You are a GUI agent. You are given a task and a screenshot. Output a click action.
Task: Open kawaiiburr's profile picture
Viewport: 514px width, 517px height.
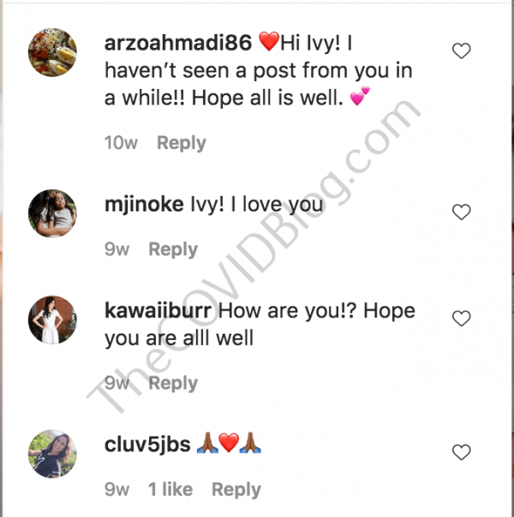click(52, 320)
